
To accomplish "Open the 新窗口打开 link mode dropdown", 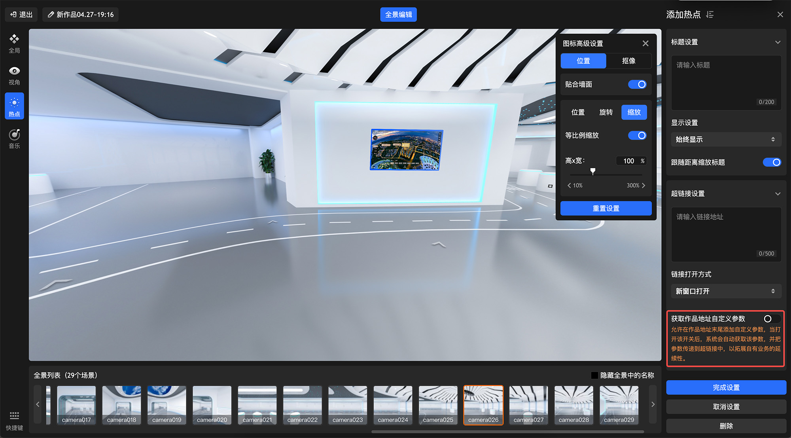I will tap(726, 291).
